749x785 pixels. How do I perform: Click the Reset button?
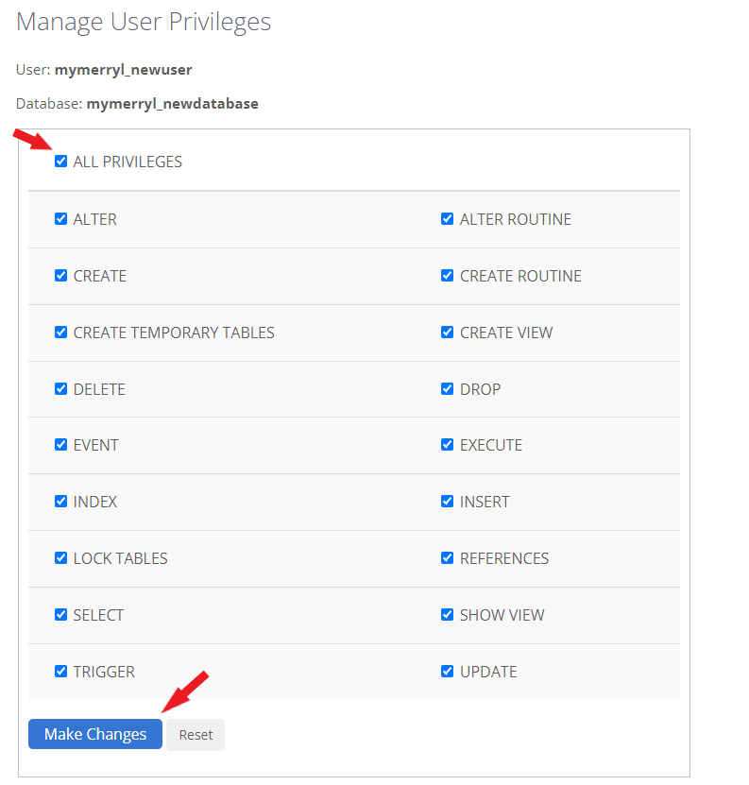click(x=196, y=734)
